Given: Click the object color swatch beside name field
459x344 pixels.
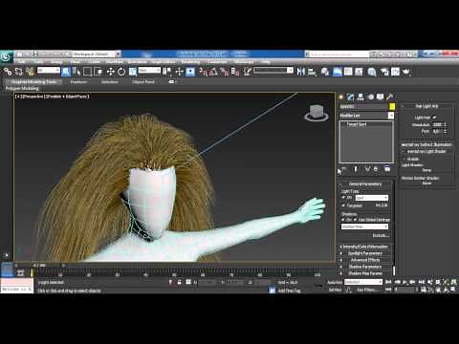Looking at the screenshot, I should coord(392,106).
